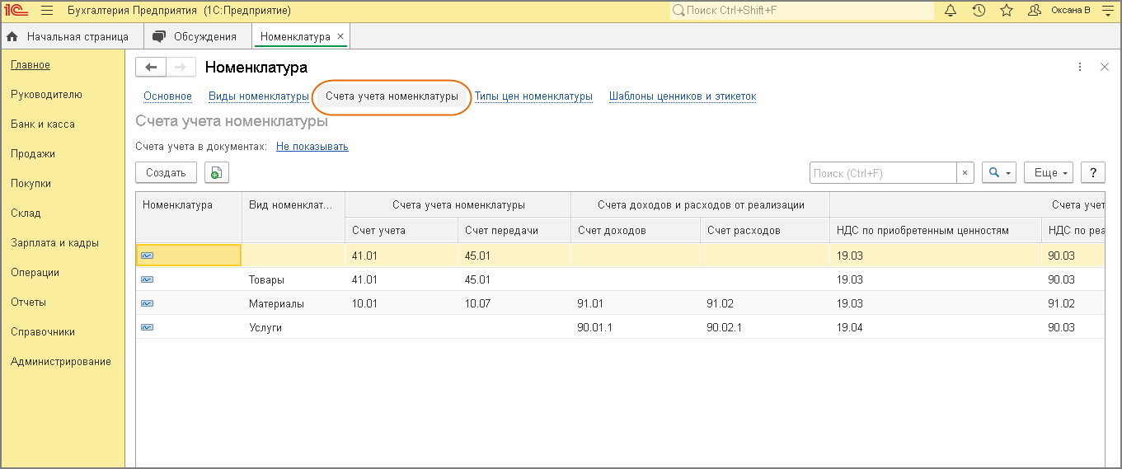Image resolution: width=1122 pixels, height=469 pixels.
Task: Click the back navigation arrow
Action: (150, 68)
